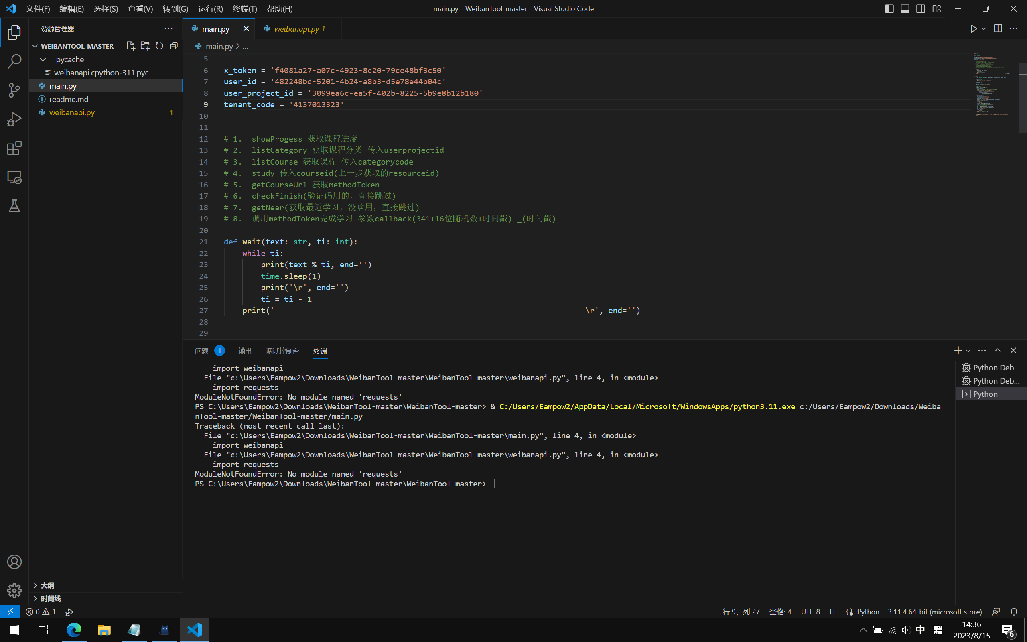Open the 运行(R) menu
Image resolution: width=1027 pixels, height=642 pixels.
coord(211,8)
